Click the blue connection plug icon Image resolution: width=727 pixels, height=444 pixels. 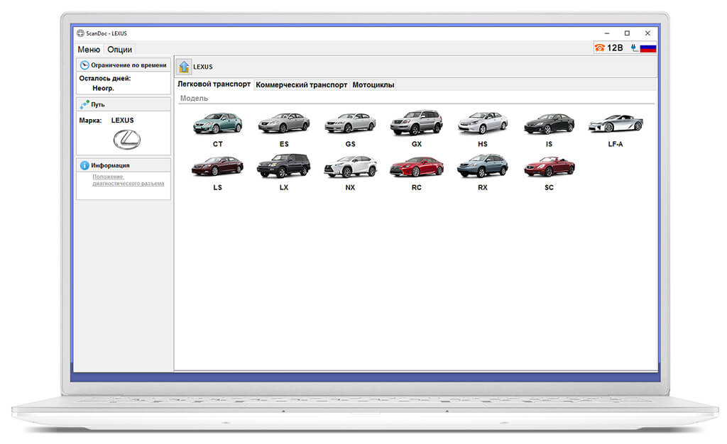(634, 48)
